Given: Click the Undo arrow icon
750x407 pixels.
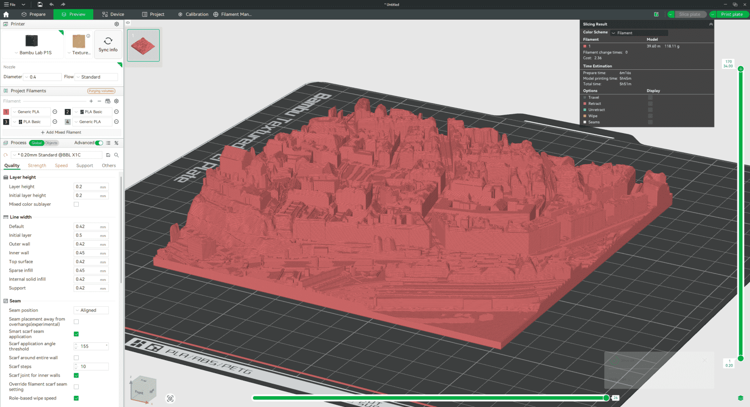Looking at the screenshot, I should point(51,4).
